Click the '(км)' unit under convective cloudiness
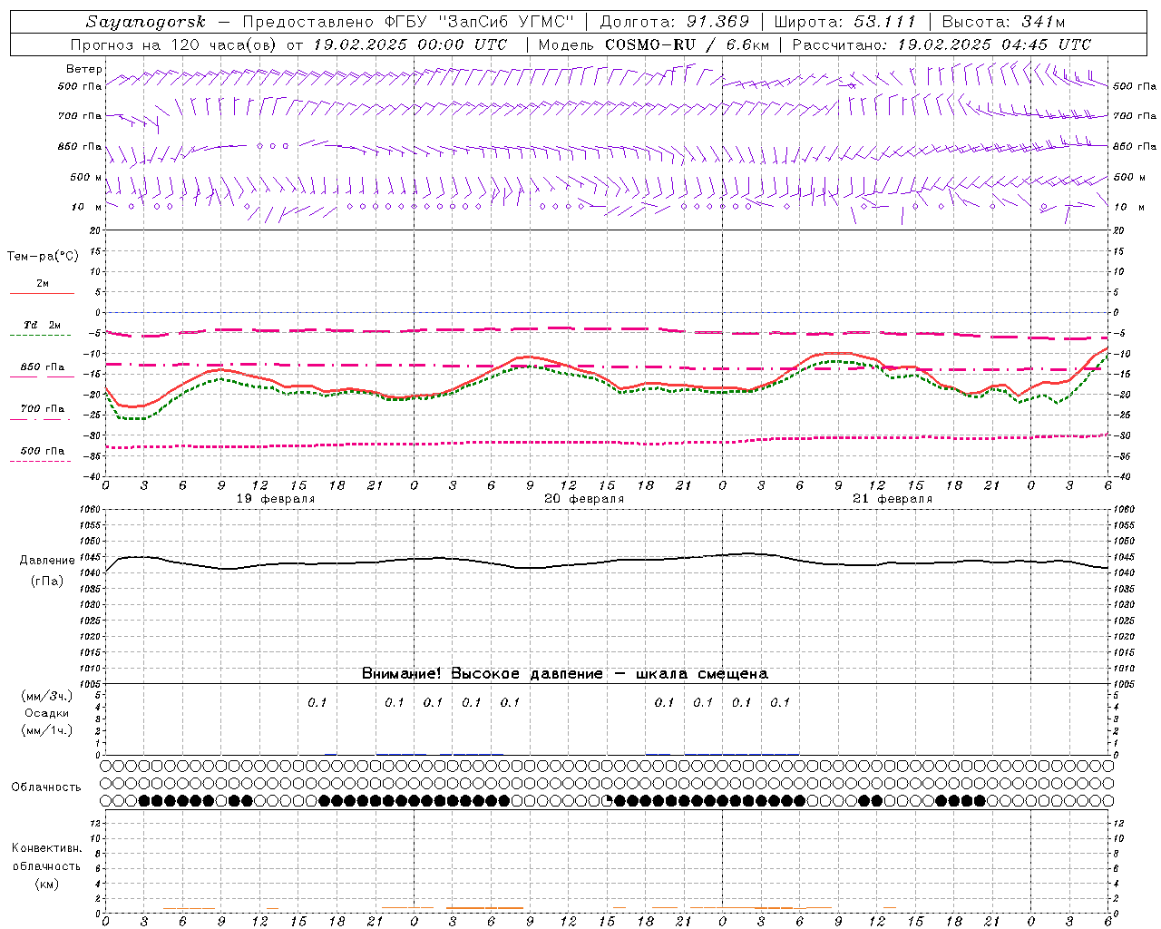This screenshot has height=929, width=1161. (46, 884)
